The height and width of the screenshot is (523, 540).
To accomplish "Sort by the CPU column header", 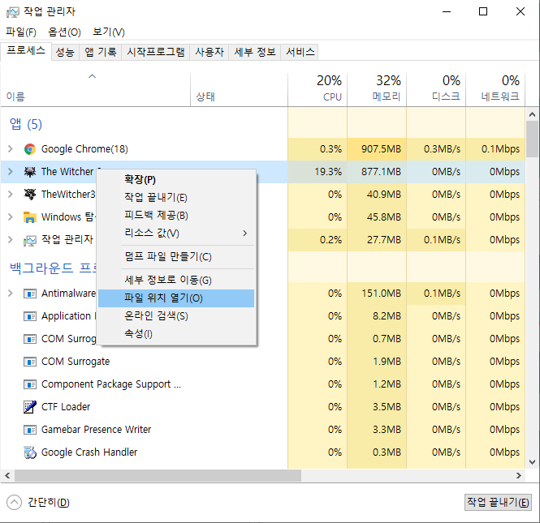I will (x=318, y=88).
